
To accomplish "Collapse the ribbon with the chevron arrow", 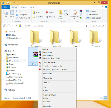I will [102, 7].
